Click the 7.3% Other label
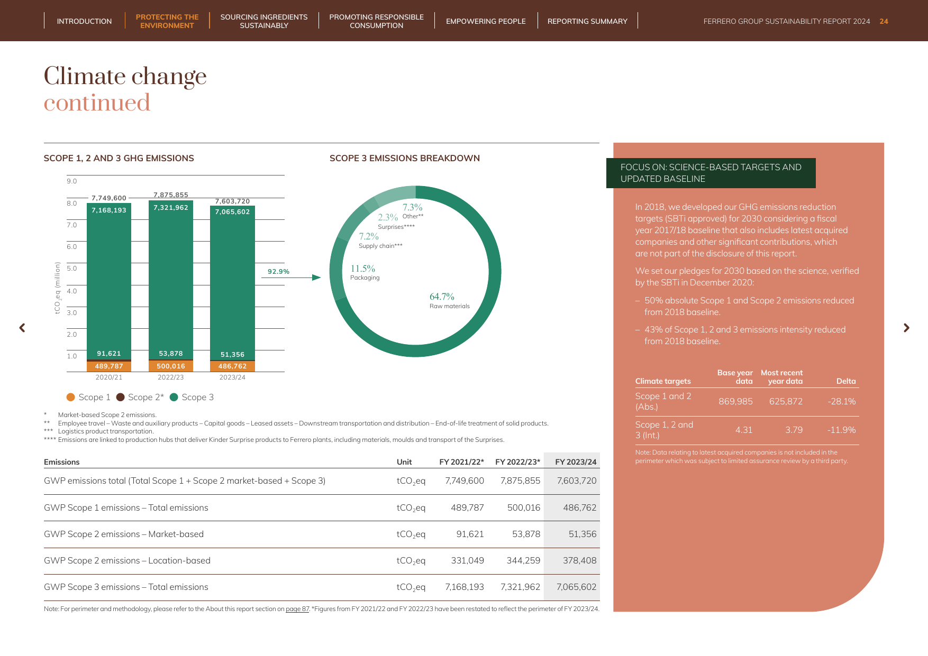Image resolution: width=928 pixels, height=656 pixels. click(413, 211)
